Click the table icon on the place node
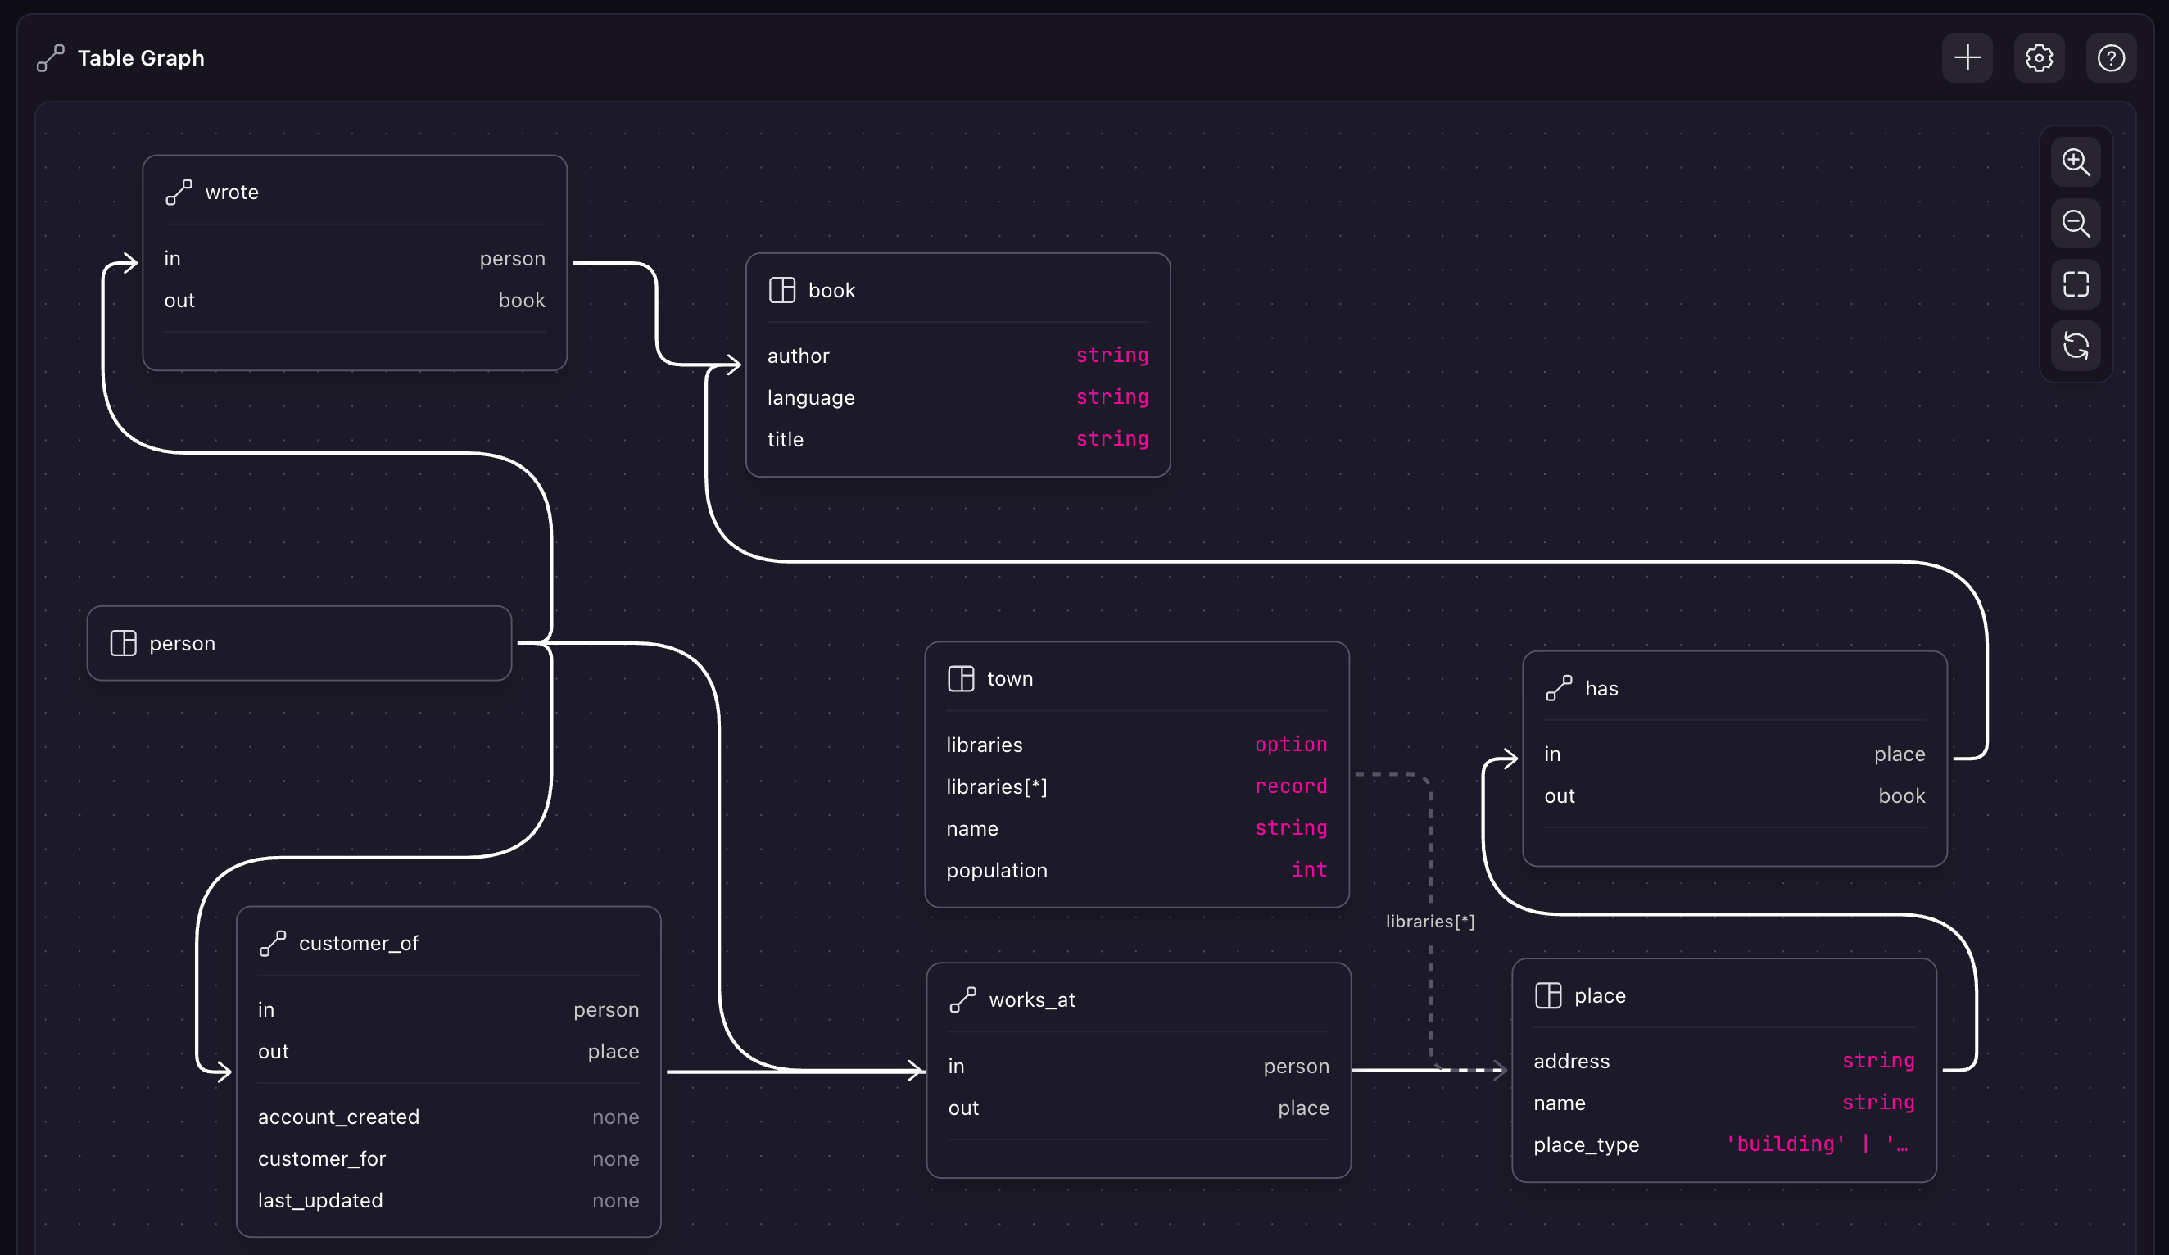This screenshot has height=1255, width=2169. (1548, 995)
